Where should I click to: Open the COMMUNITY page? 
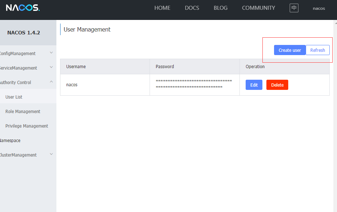[258, 8]
